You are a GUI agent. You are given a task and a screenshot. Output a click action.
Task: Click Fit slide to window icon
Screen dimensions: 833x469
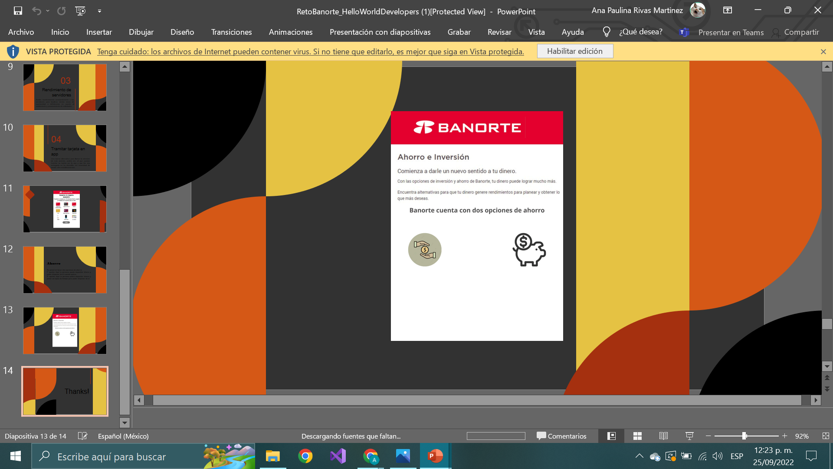(826, 436)
